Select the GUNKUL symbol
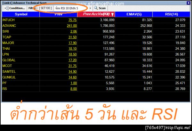192x131 pixels. 9,77
